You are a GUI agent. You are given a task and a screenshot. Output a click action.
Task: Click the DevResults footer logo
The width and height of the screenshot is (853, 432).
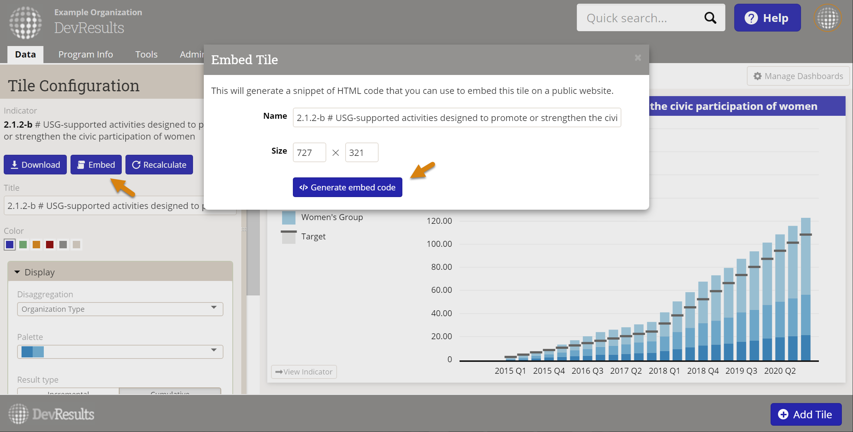coord(51,414)
